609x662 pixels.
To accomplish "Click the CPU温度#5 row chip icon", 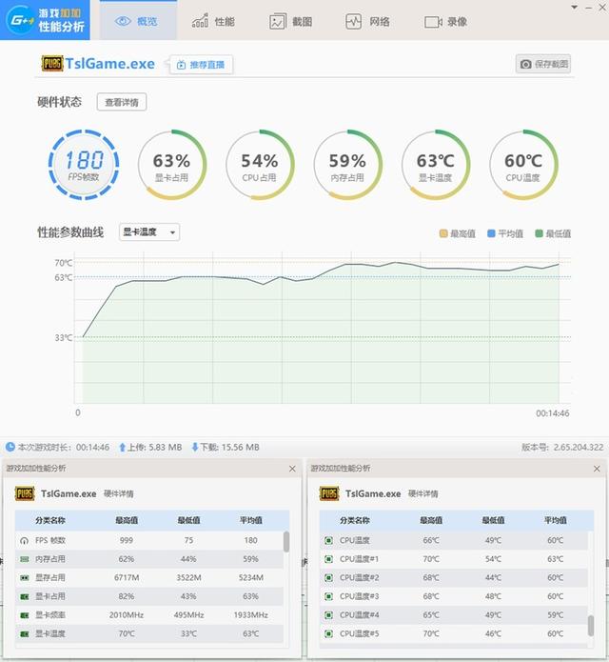I will [329, 633].
